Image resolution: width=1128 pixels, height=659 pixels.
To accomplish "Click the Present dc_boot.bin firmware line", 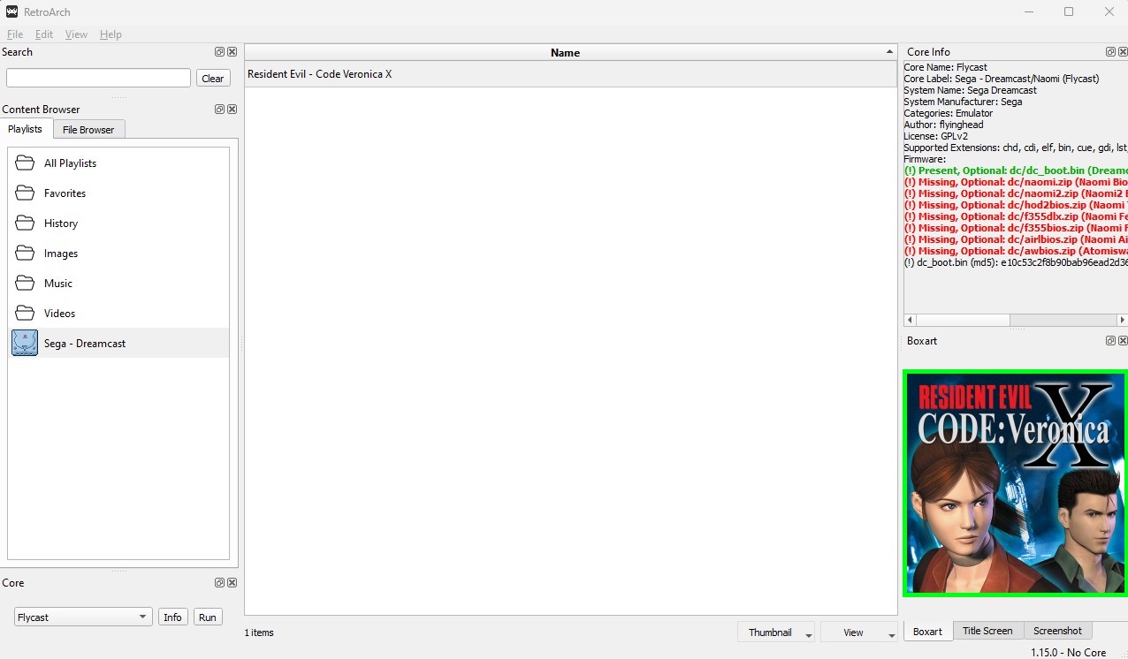I will point(1015,170).
